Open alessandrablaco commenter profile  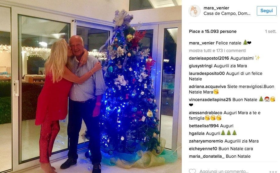click(x=206, y=113)
